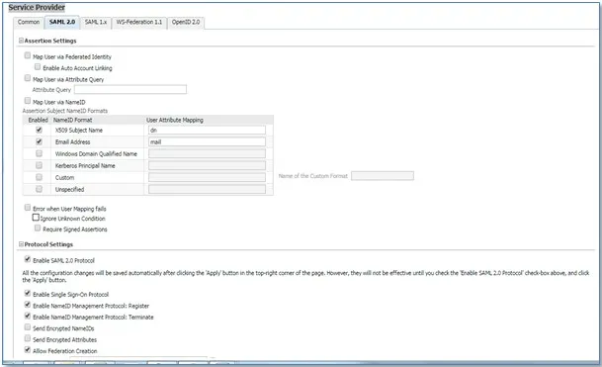
Task: Click Kerberos Principal Name mapping field
Action: 207,165
